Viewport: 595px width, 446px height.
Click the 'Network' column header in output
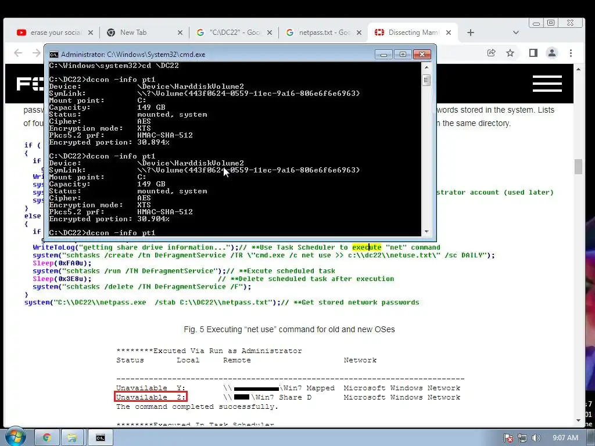360,360
